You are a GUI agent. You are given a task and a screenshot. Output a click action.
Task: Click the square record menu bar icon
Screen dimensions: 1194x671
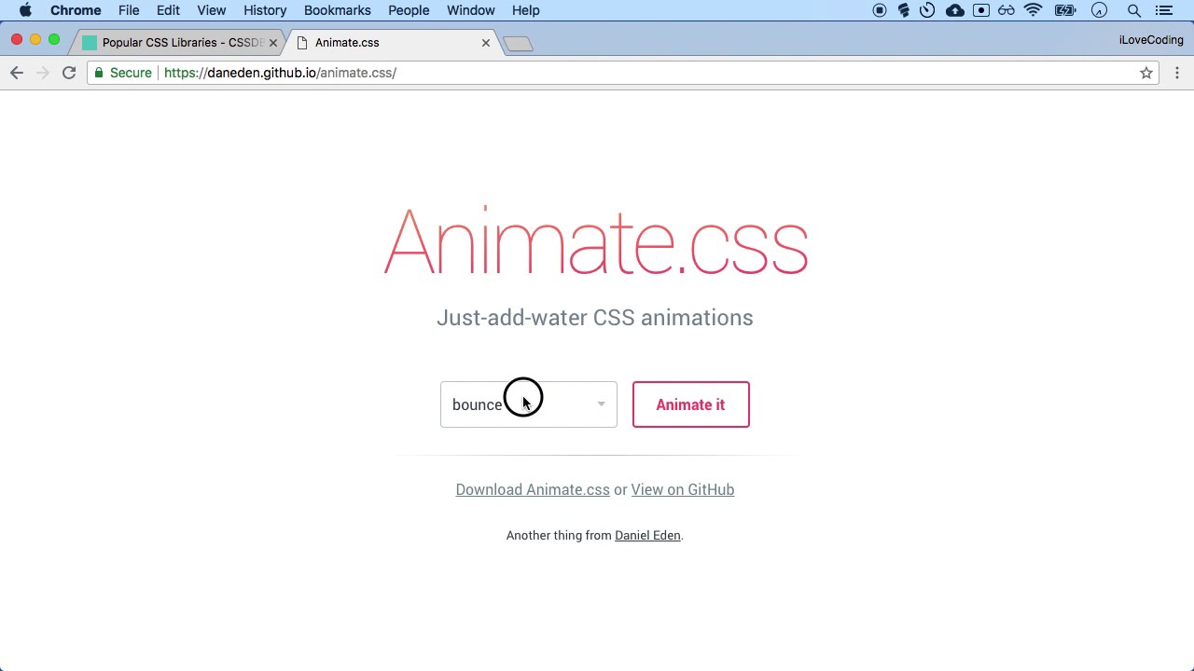click(981, 10)
